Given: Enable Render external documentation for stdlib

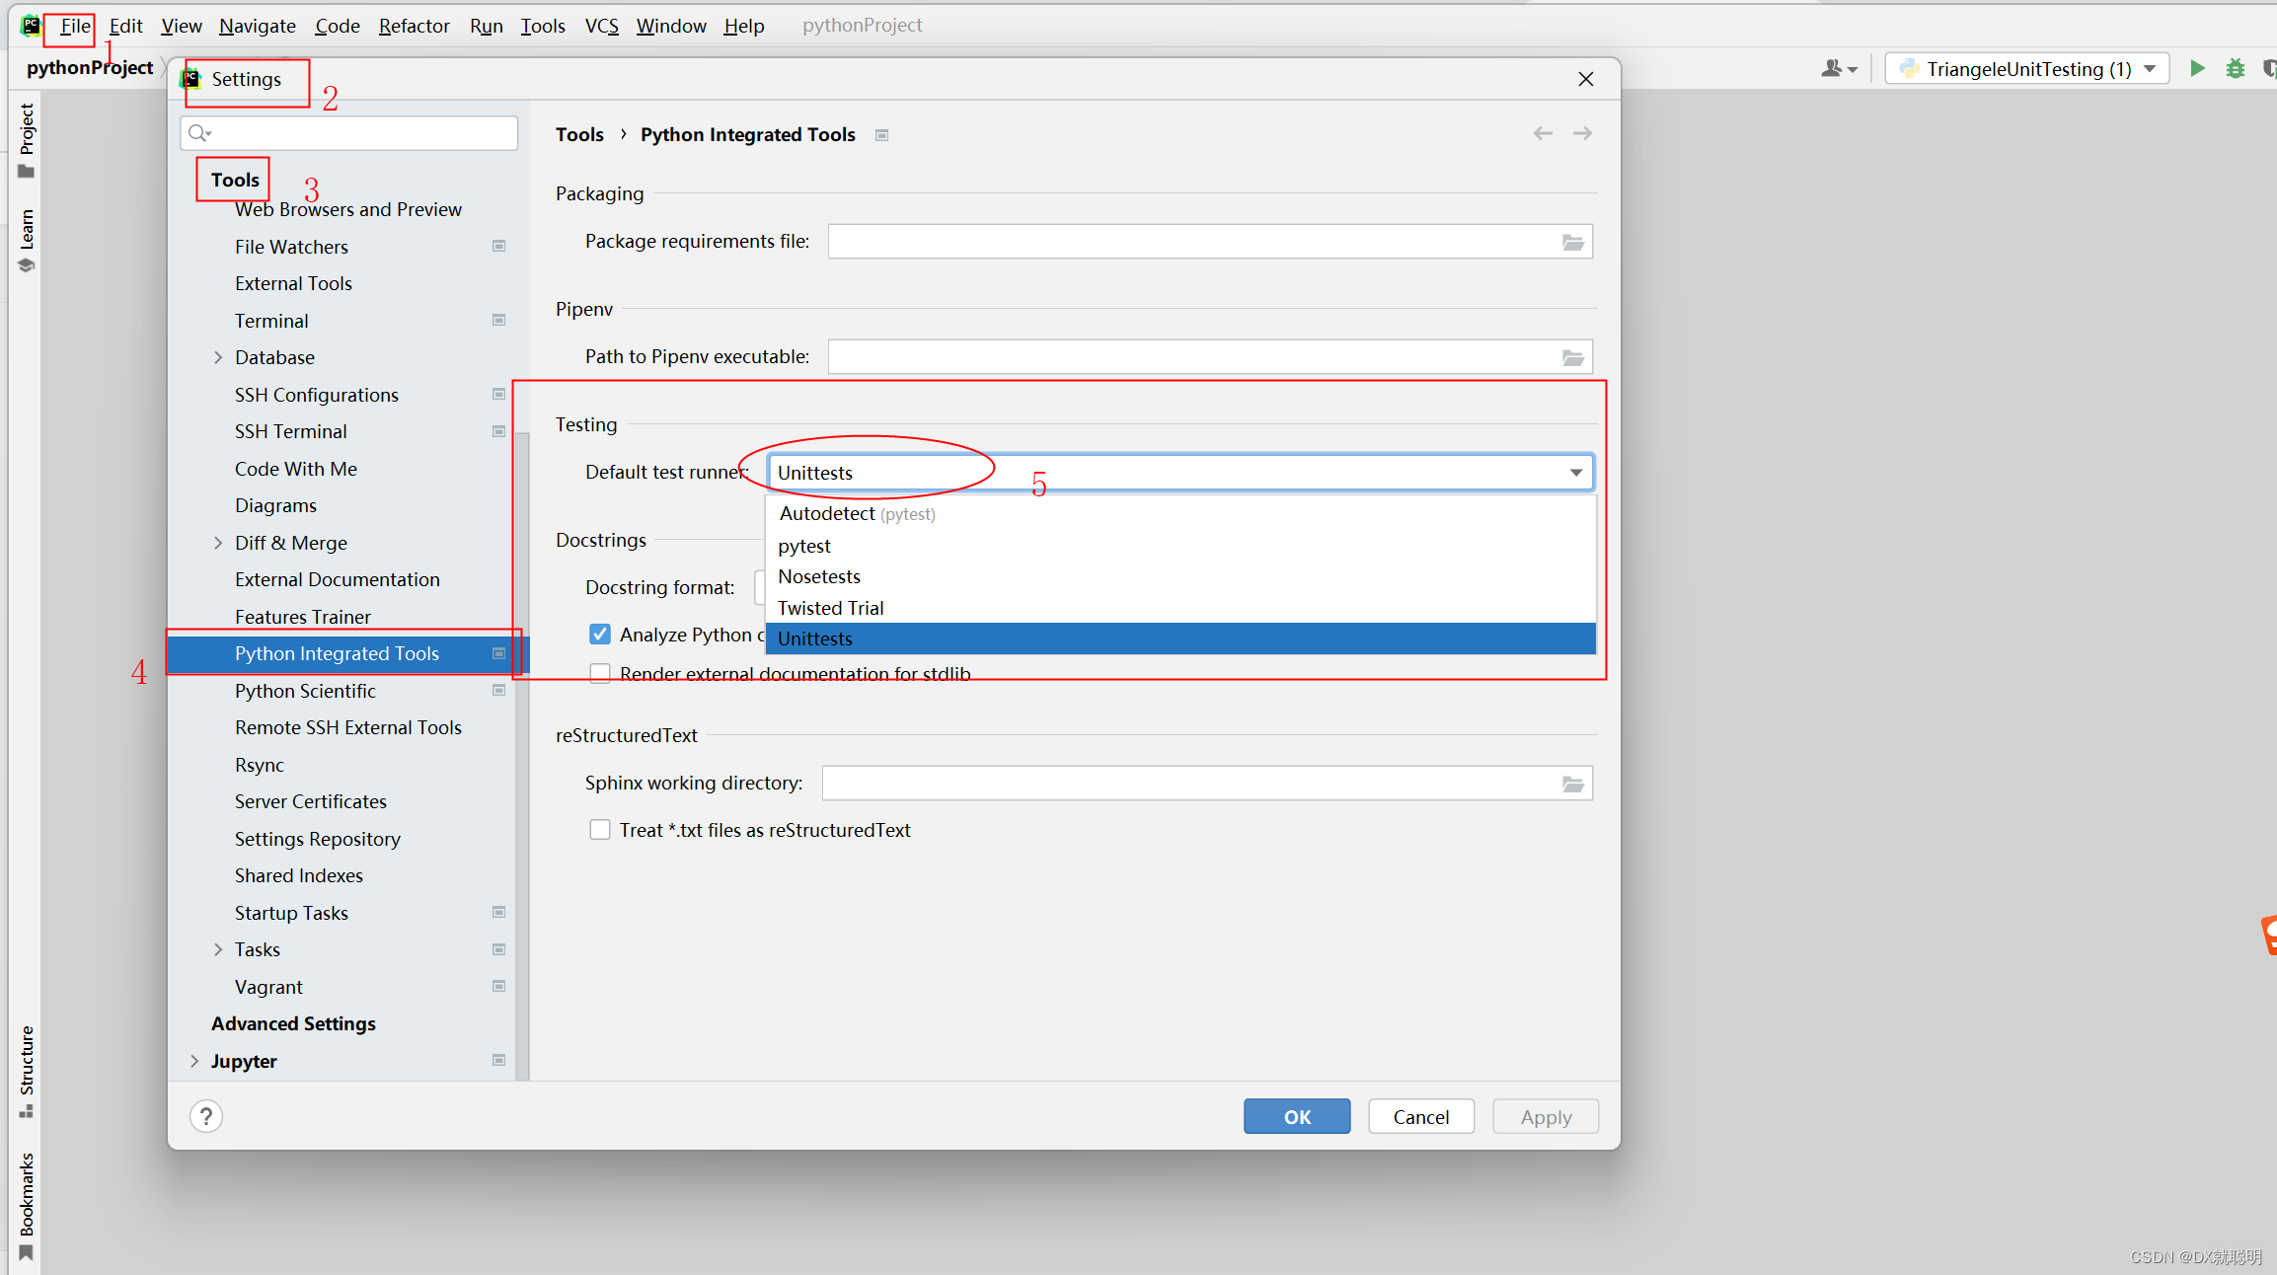Looking at the screenshot, I should [x=599, y=673].
